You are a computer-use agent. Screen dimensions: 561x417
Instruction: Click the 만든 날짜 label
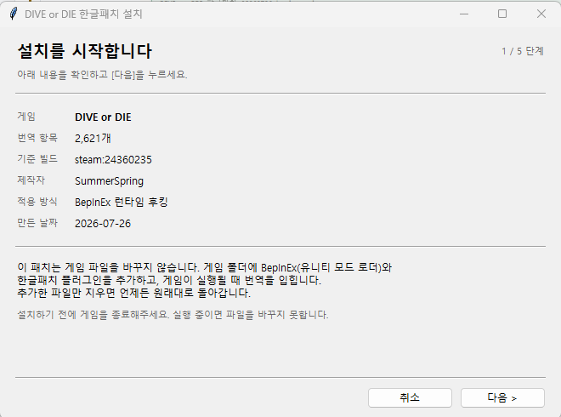coord(37,222)
